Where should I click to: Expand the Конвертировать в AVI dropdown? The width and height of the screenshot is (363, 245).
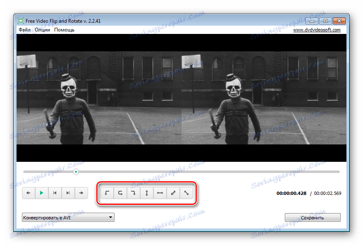[68, 217]
